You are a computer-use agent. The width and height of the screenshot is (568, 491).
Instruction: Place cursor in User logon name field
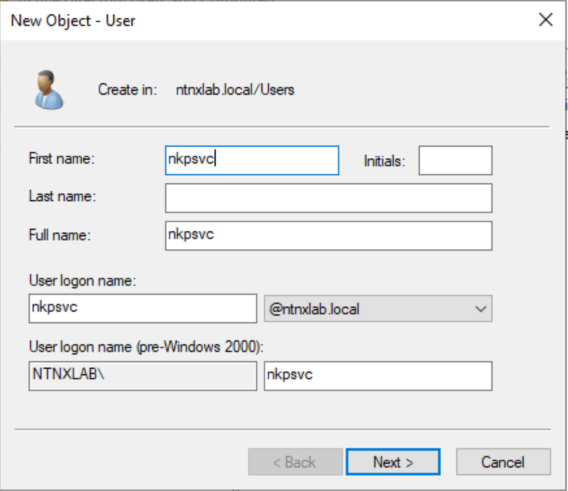pyautogui.click(x=143, y=308)
